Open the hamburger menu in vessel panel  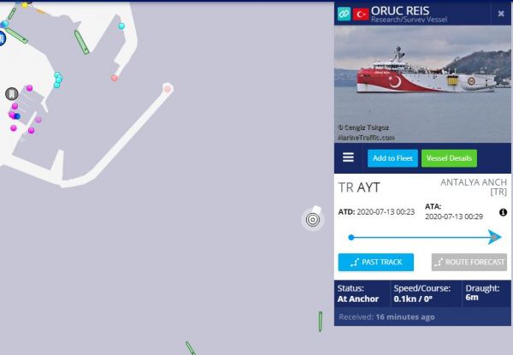[x=348, y=157]
